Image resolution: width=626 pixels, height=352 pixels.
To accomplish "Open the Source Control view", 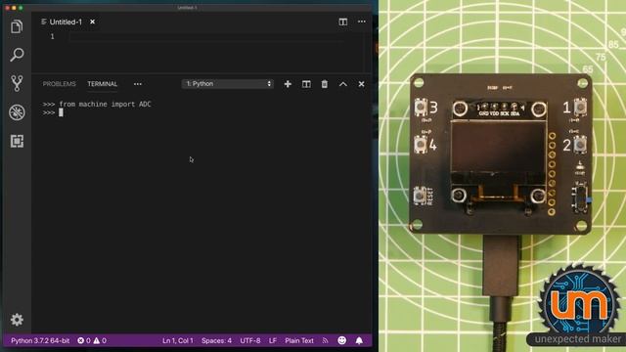I will pos(17,83).
